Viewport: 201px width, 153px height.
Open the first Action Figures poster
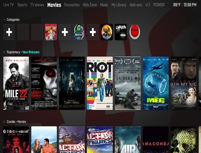pyautogui.click(x=72, y=140)
